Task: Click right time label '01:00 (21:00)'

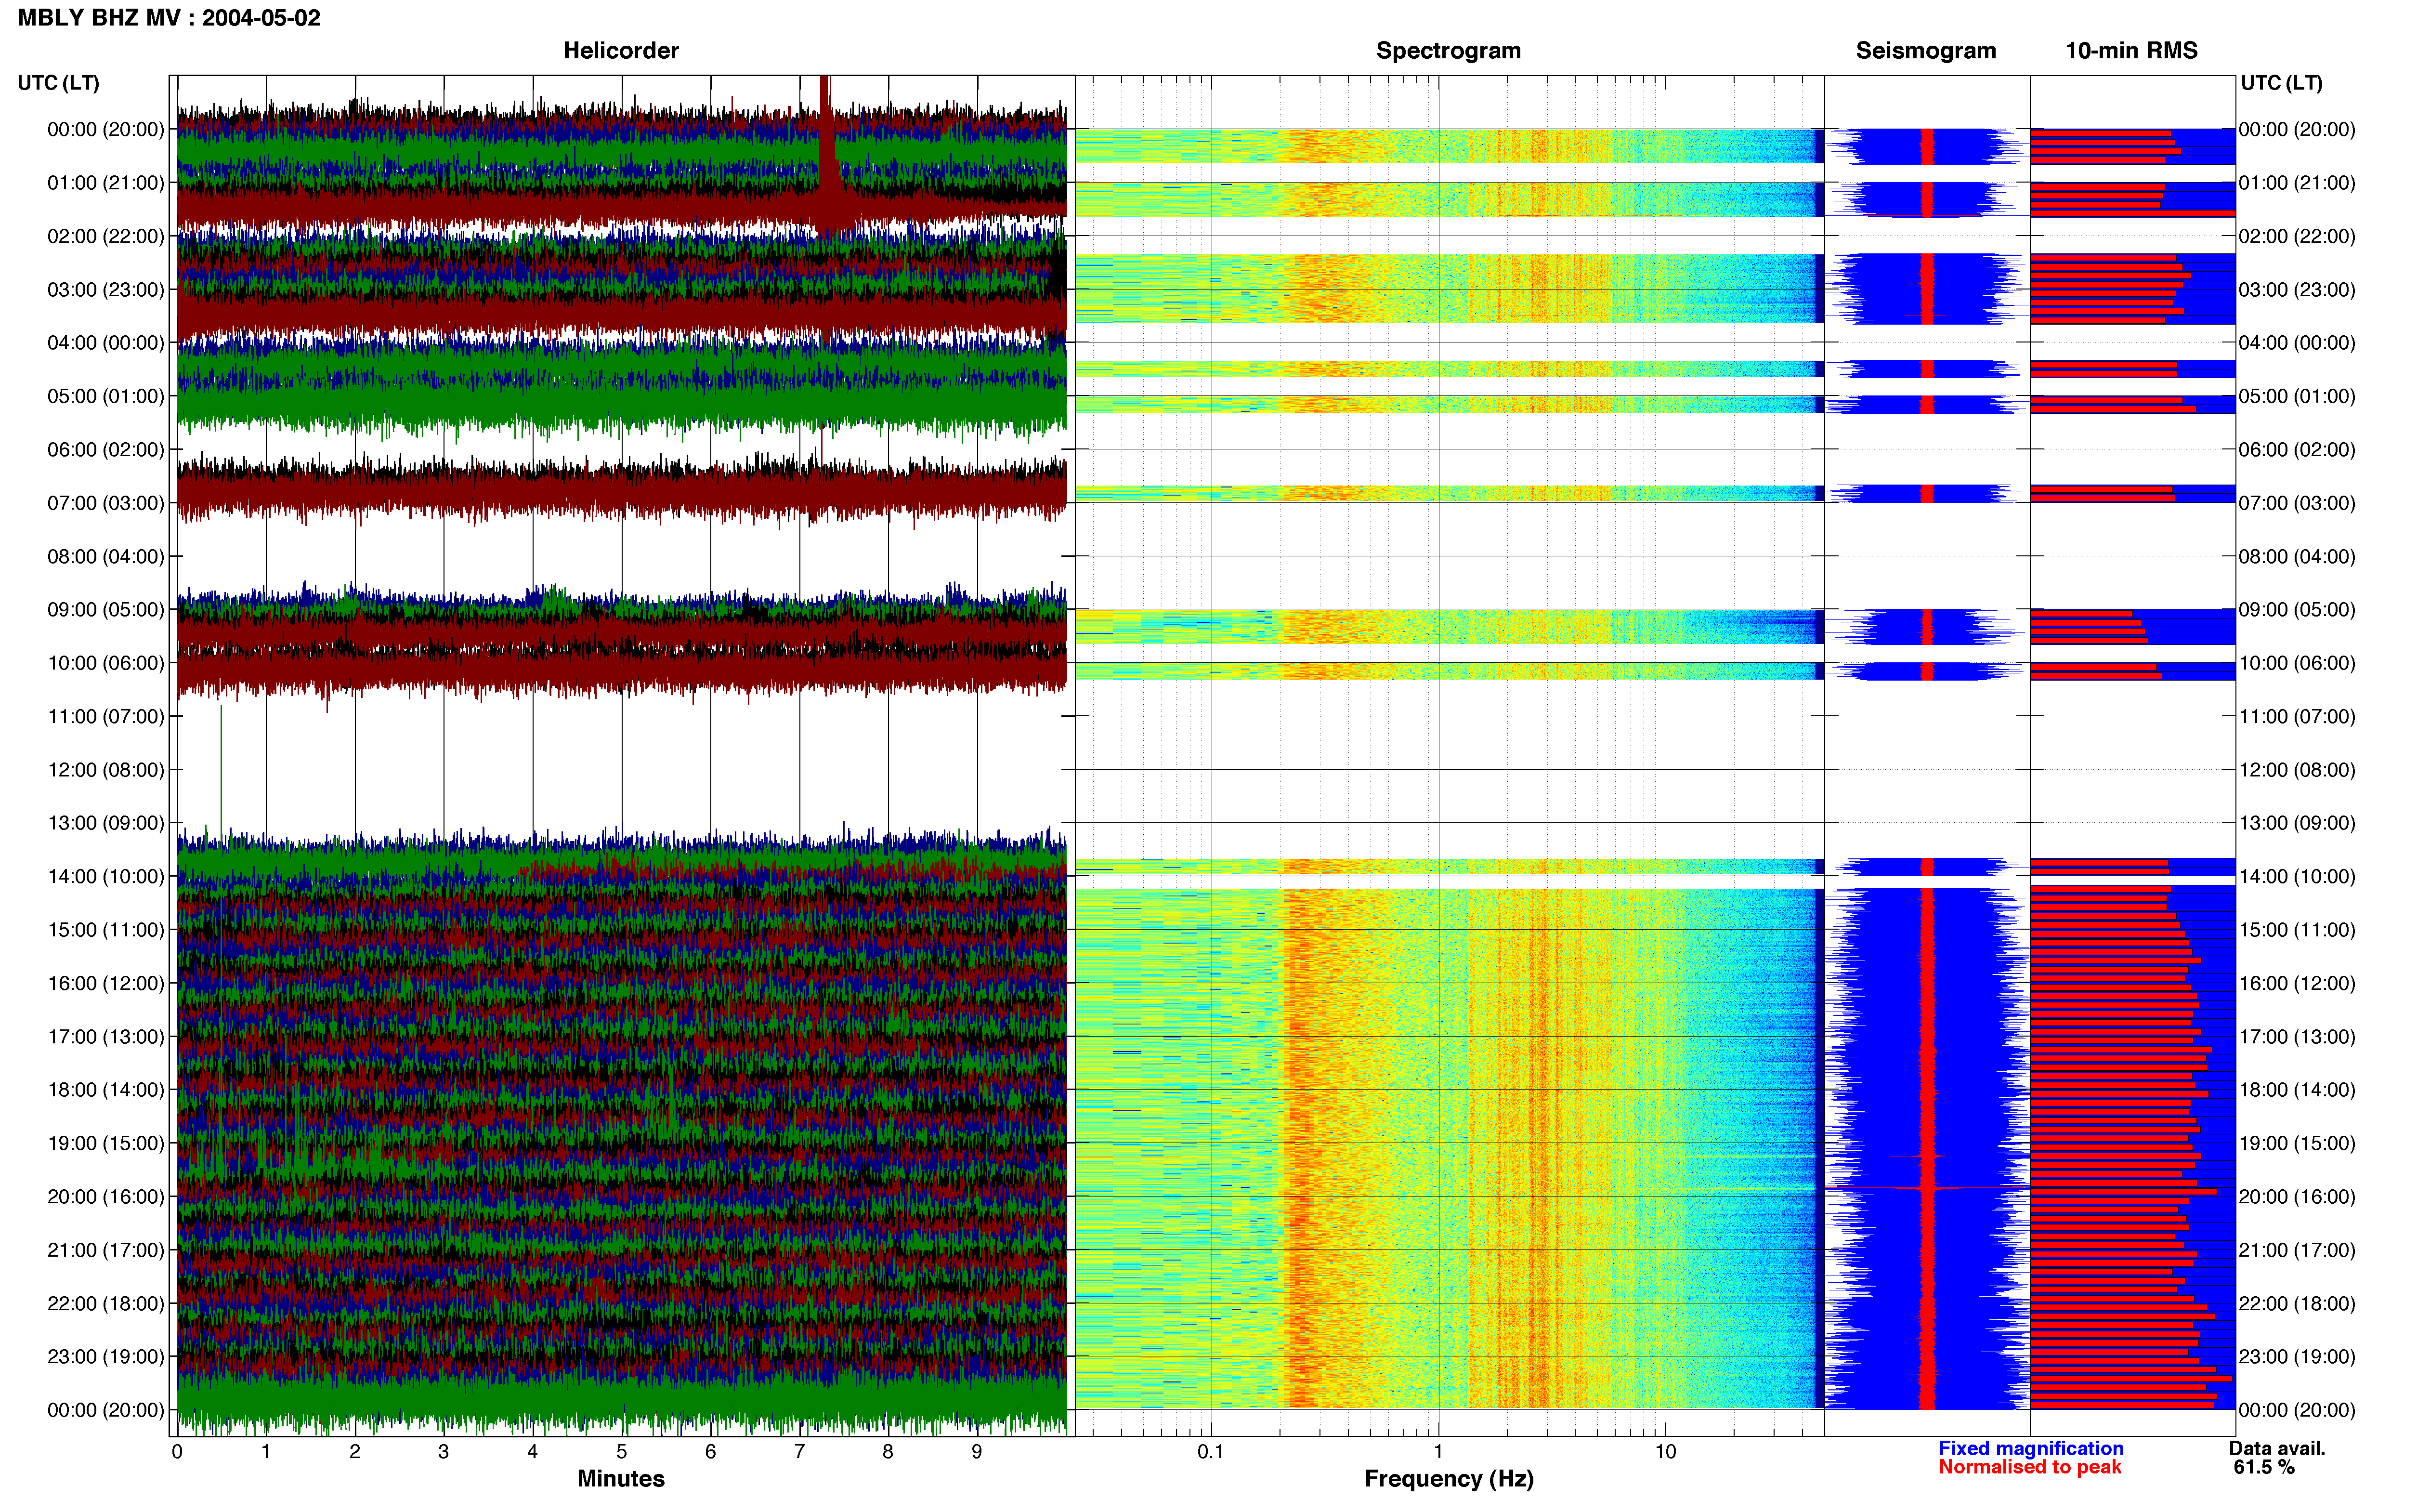Action: click(2297, 183)
